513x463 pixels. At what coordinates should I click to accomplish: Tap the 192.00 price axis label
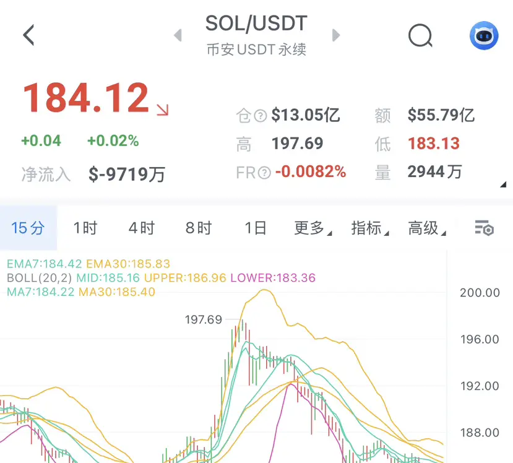coord(480,386)
